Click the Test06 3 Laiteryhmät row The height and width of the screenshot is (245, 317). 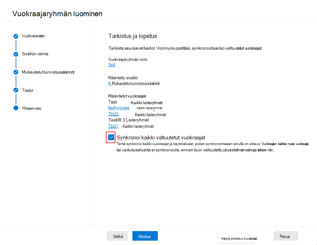129,120
